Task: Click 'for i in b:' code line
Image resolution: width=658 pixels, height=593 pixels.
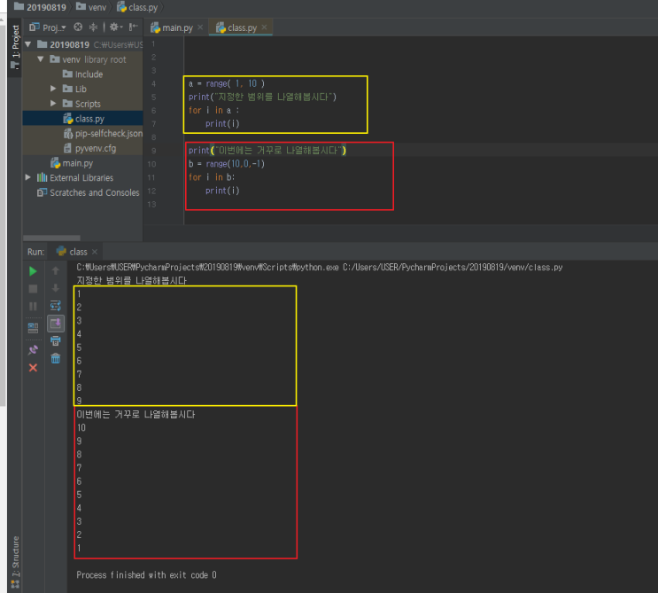Action: (212, 177)
